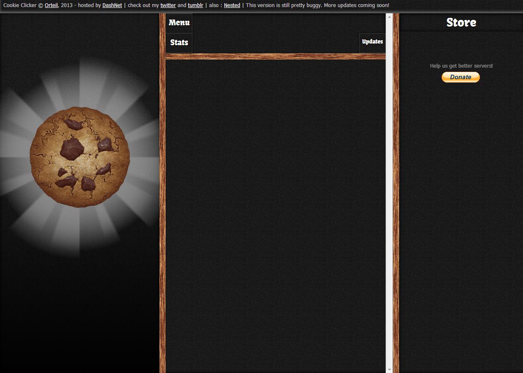Click the Store heading
This screenshot has width=523, height=373.
pyautogui.click(x=461, y=22)
